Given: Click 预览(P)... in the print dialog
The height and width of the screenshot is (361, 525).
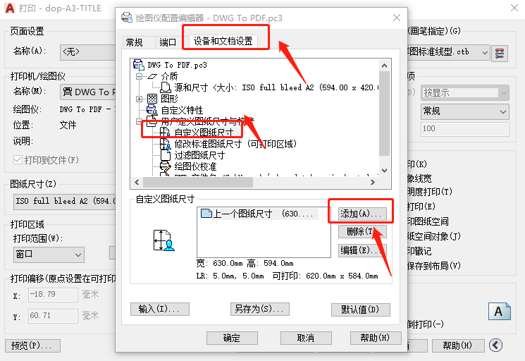Looking at the screenshot, I should [32, 345].
